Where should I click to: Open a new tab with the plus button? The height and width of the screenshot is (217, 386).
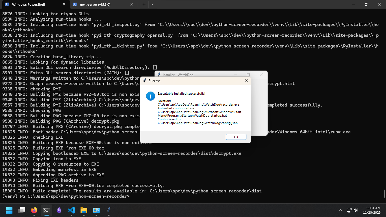(144, 4)
